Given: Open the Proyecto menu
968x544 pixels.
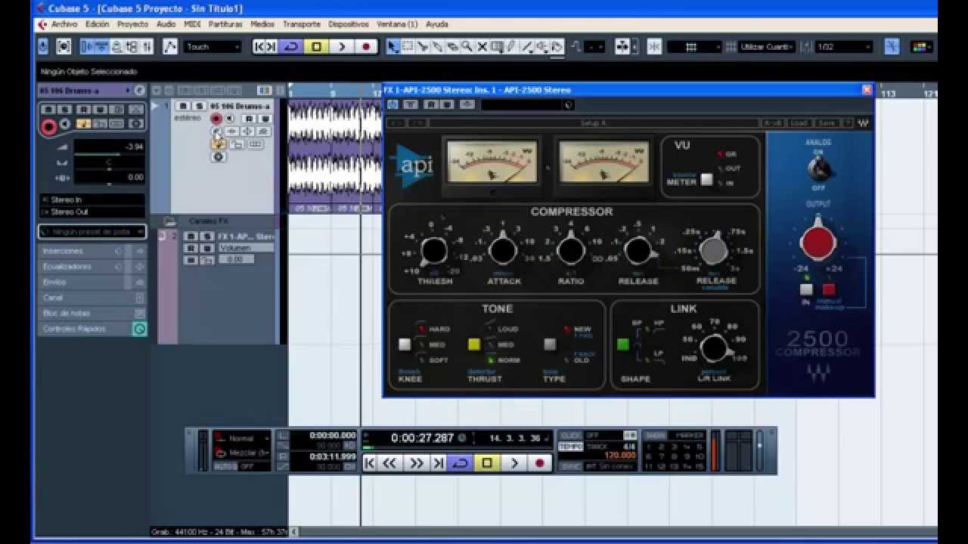Looking at the screenshot, I should coord(133,24).
